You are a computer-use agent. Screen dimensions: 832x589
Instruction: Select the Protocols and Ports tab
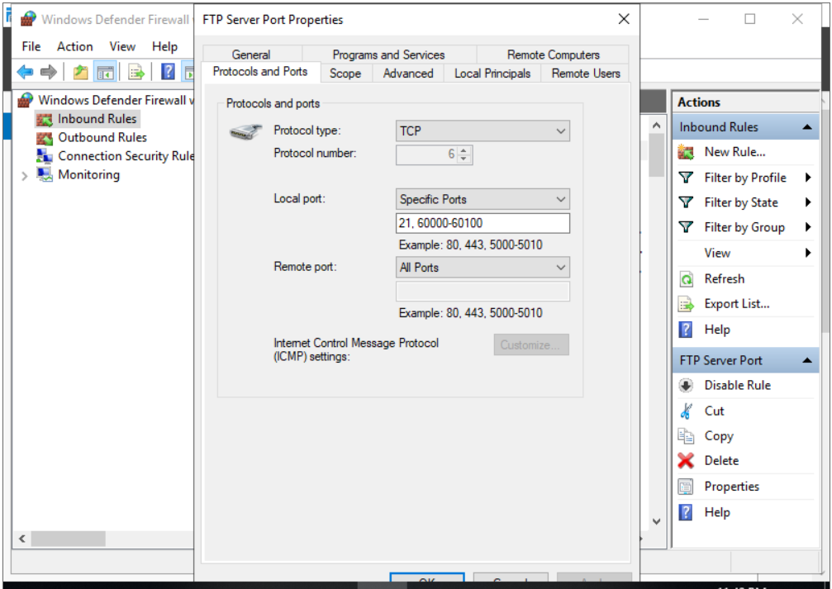pos(260,72)
